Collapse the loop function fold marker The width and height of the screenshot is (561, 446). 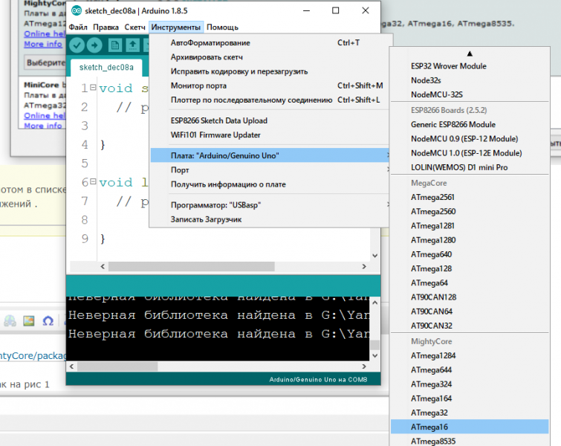click(x=93, y=181)
